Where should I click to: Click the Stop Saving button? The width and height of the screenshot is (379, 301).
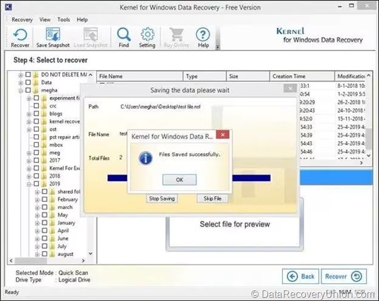[162, 198]
